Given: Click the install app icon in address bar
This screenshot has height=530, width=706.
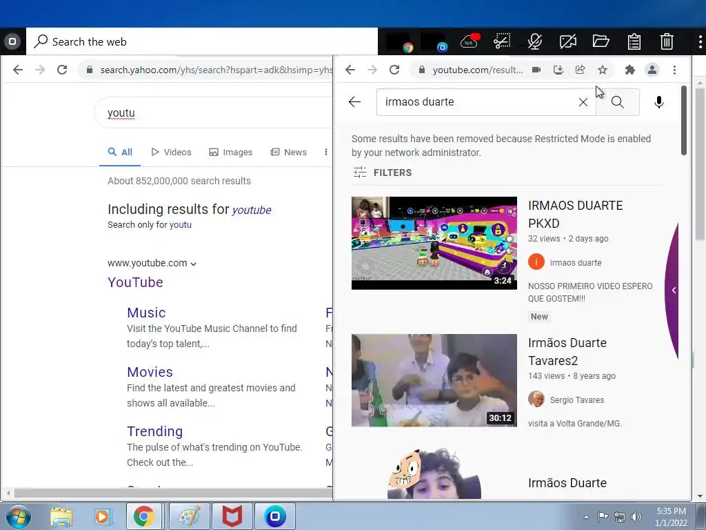Looking at the screenshot, I should click(x=558, y=70).
